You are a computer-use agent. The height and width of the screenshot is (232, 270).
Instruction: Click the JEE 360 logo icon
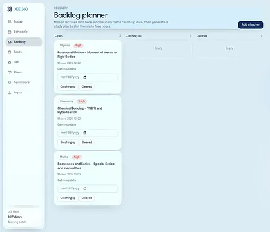tap(10, 9)
